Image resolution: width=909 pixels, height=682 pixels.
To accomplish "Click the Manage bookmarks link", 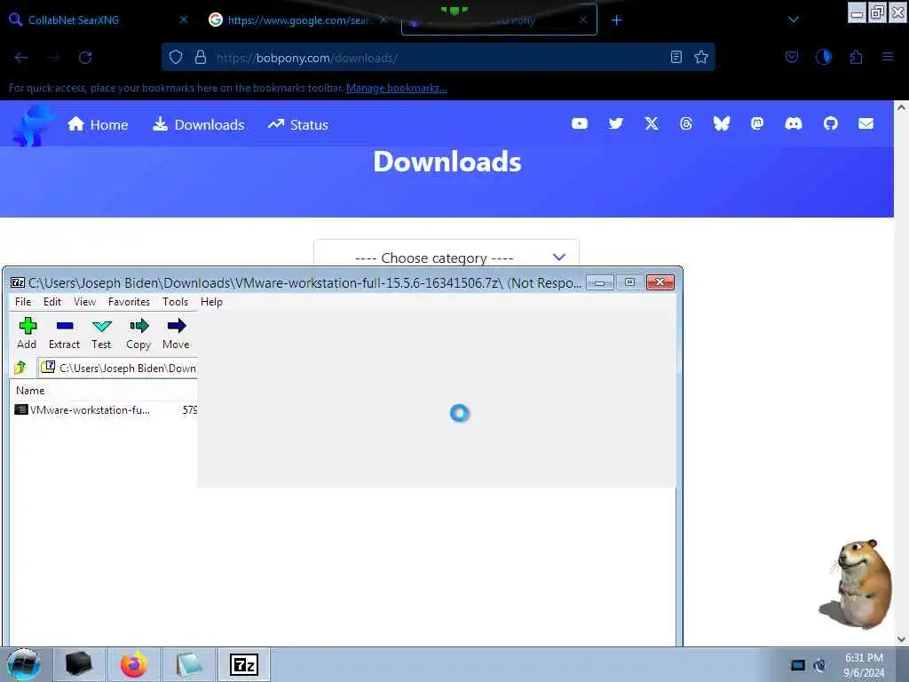I will 397,88.
